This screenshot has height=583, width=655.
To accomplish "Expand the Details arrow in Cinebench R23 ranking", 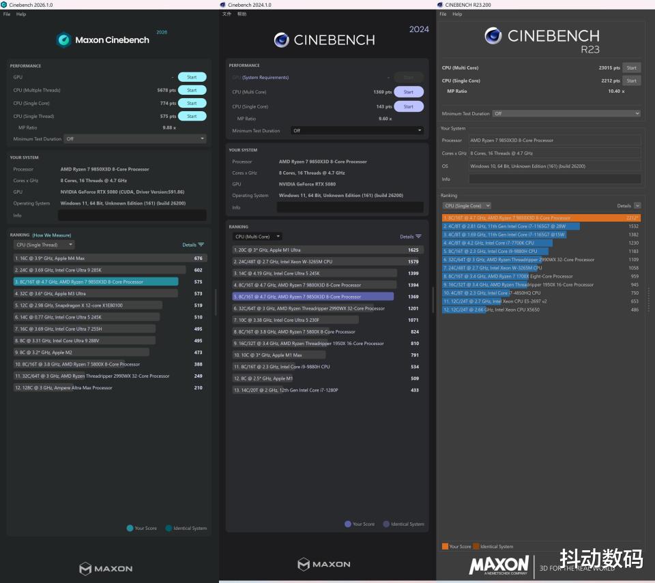I will [x=637, y=205].
